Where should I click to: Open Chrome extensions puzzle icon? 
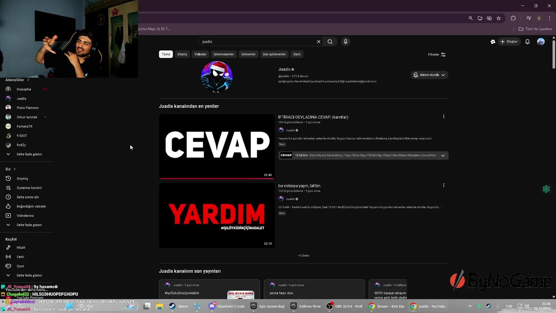pyautogui.click(x=513, y=18)
